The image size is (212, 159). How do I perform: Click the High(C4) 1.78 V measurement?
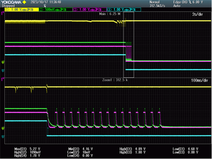(x=27, y=156)
